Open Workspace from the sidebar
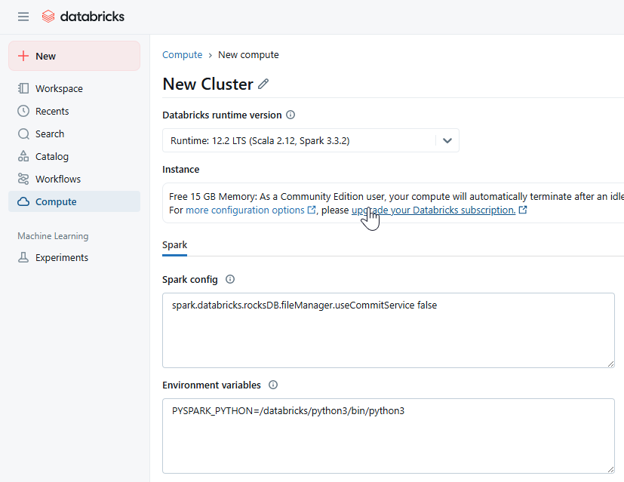Image resolution: width=624 pixels, height=482 pixels. click(x=75, y=88)
